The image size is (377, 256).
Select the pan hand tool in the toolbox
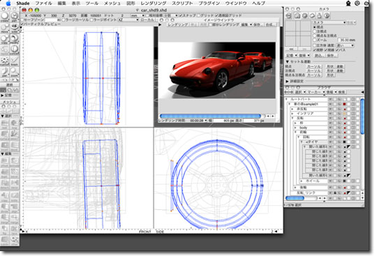point(5,72)
